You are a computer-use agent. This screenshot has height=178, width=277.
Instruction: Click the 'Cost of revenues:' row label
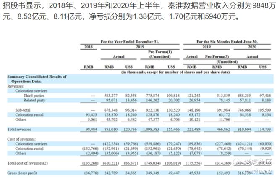click(21, 139)
